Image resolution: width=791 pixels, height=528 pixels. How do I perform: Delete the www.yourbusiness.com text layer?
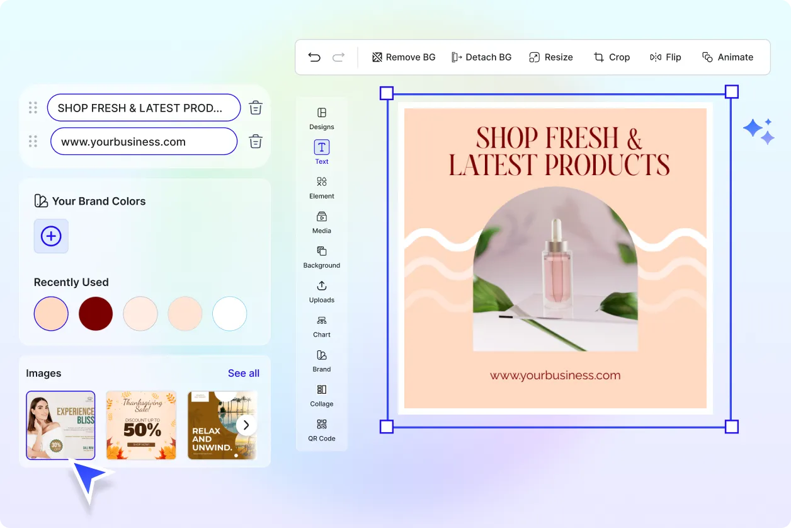click(x=255, y=141)
